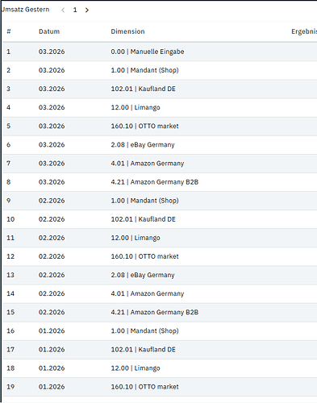This screenshot has width=317, height=403.
Task: Select row 7 Amazon Germany dimension
Action: [148, 164]
